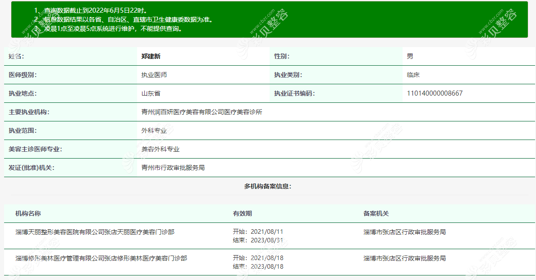Select the value 青州市行政审批服务局

173,168
